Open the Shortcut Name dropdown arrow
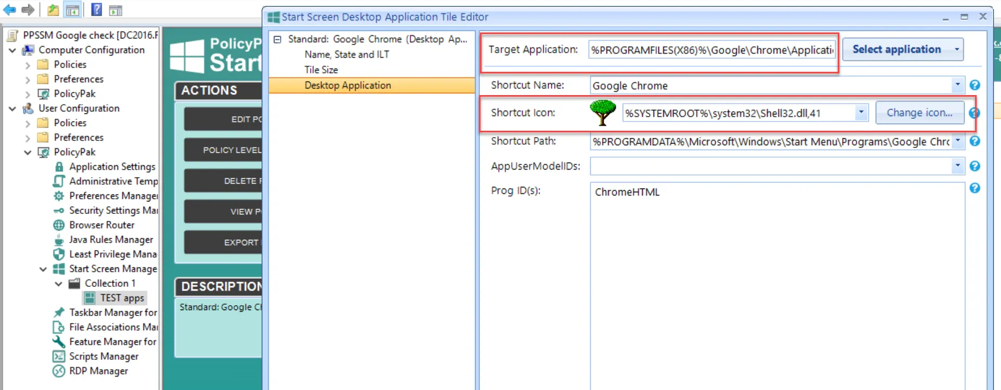Screen dimensions: 1001x390 pos(957,85)
